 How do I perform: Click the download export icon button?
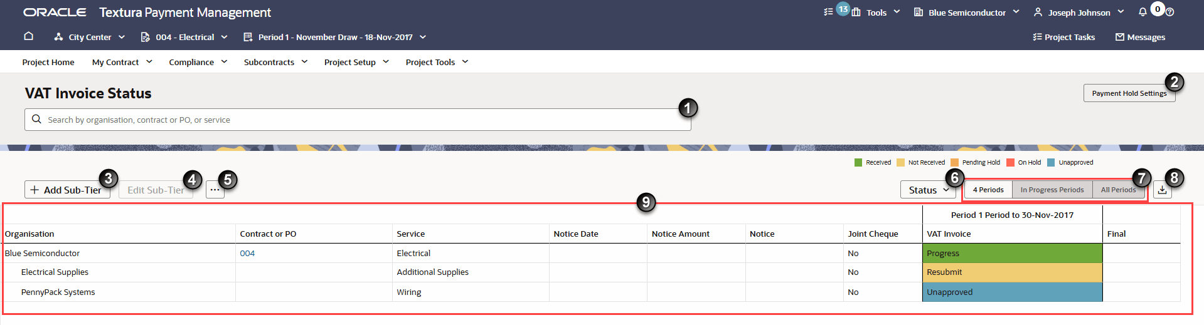[x=1162, y=190]
